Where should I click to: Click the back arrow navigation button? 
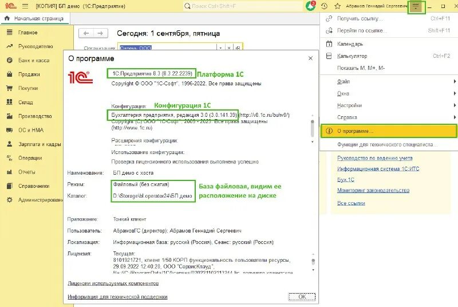(x=86, y=33)
